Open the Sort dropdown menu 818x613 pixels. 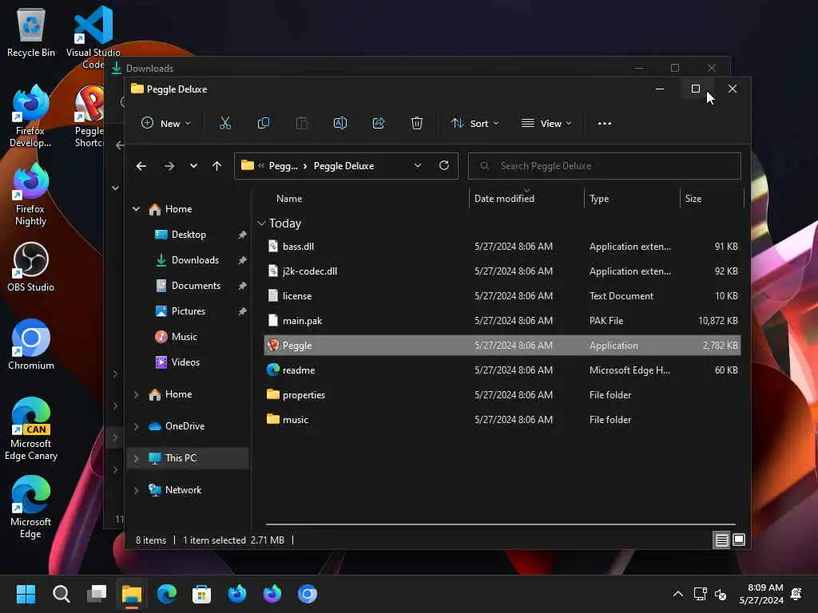click(475, 124)
